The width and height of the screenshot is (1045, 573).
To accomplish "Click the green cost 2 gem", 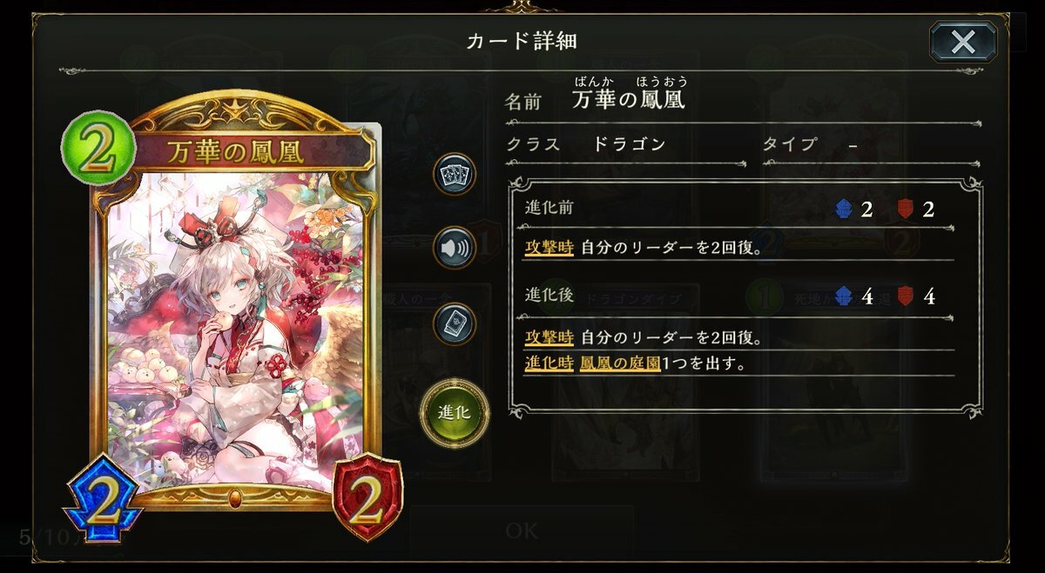I will click(x=99, y=151).
